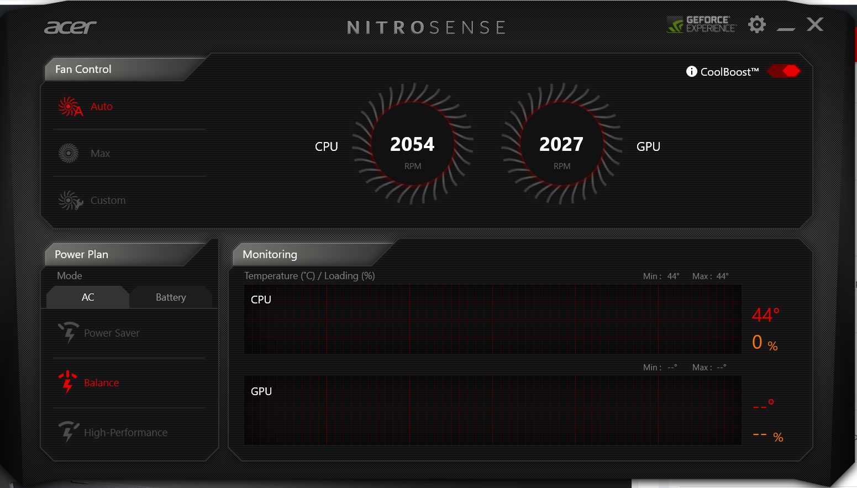This screenshot has width=857, height=488.
Task: Choose the Custom fan control icon
Action: pyautogui.click(x=70, y=200)
